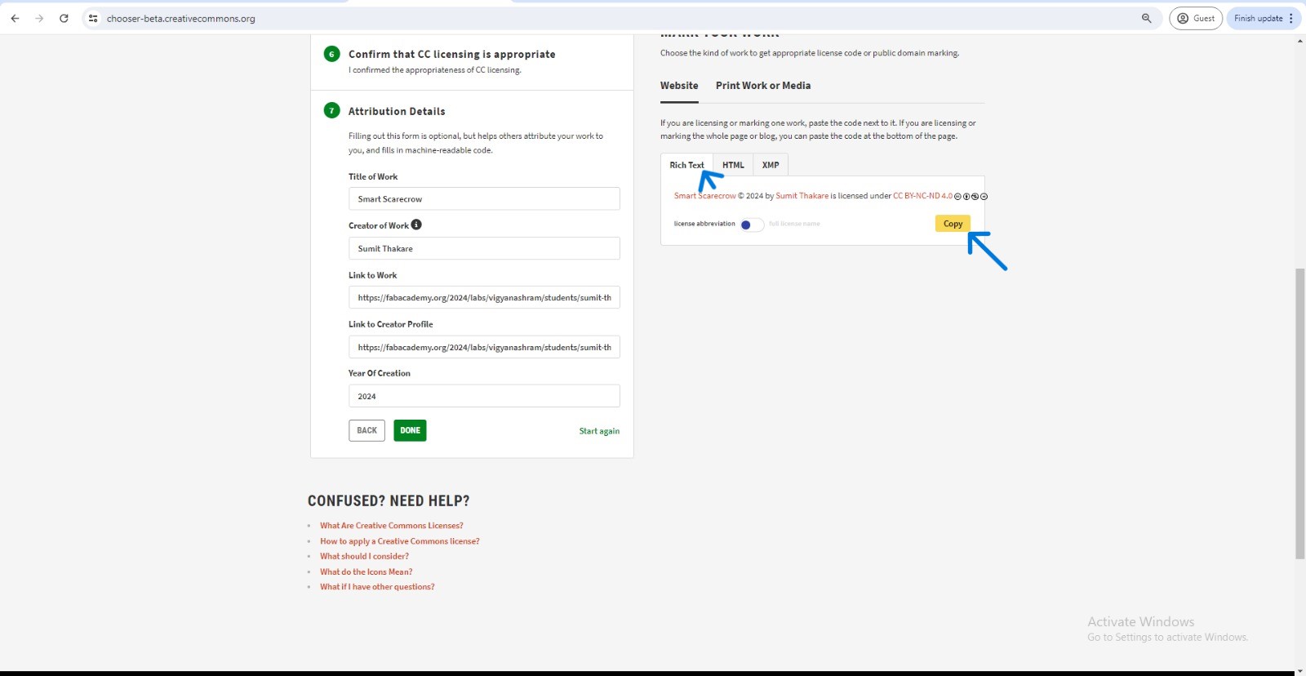The width and height of the screenshot is (1306, 676).
Task: Edit the Link to Creator Profile field
Action: tap(484, 347)
